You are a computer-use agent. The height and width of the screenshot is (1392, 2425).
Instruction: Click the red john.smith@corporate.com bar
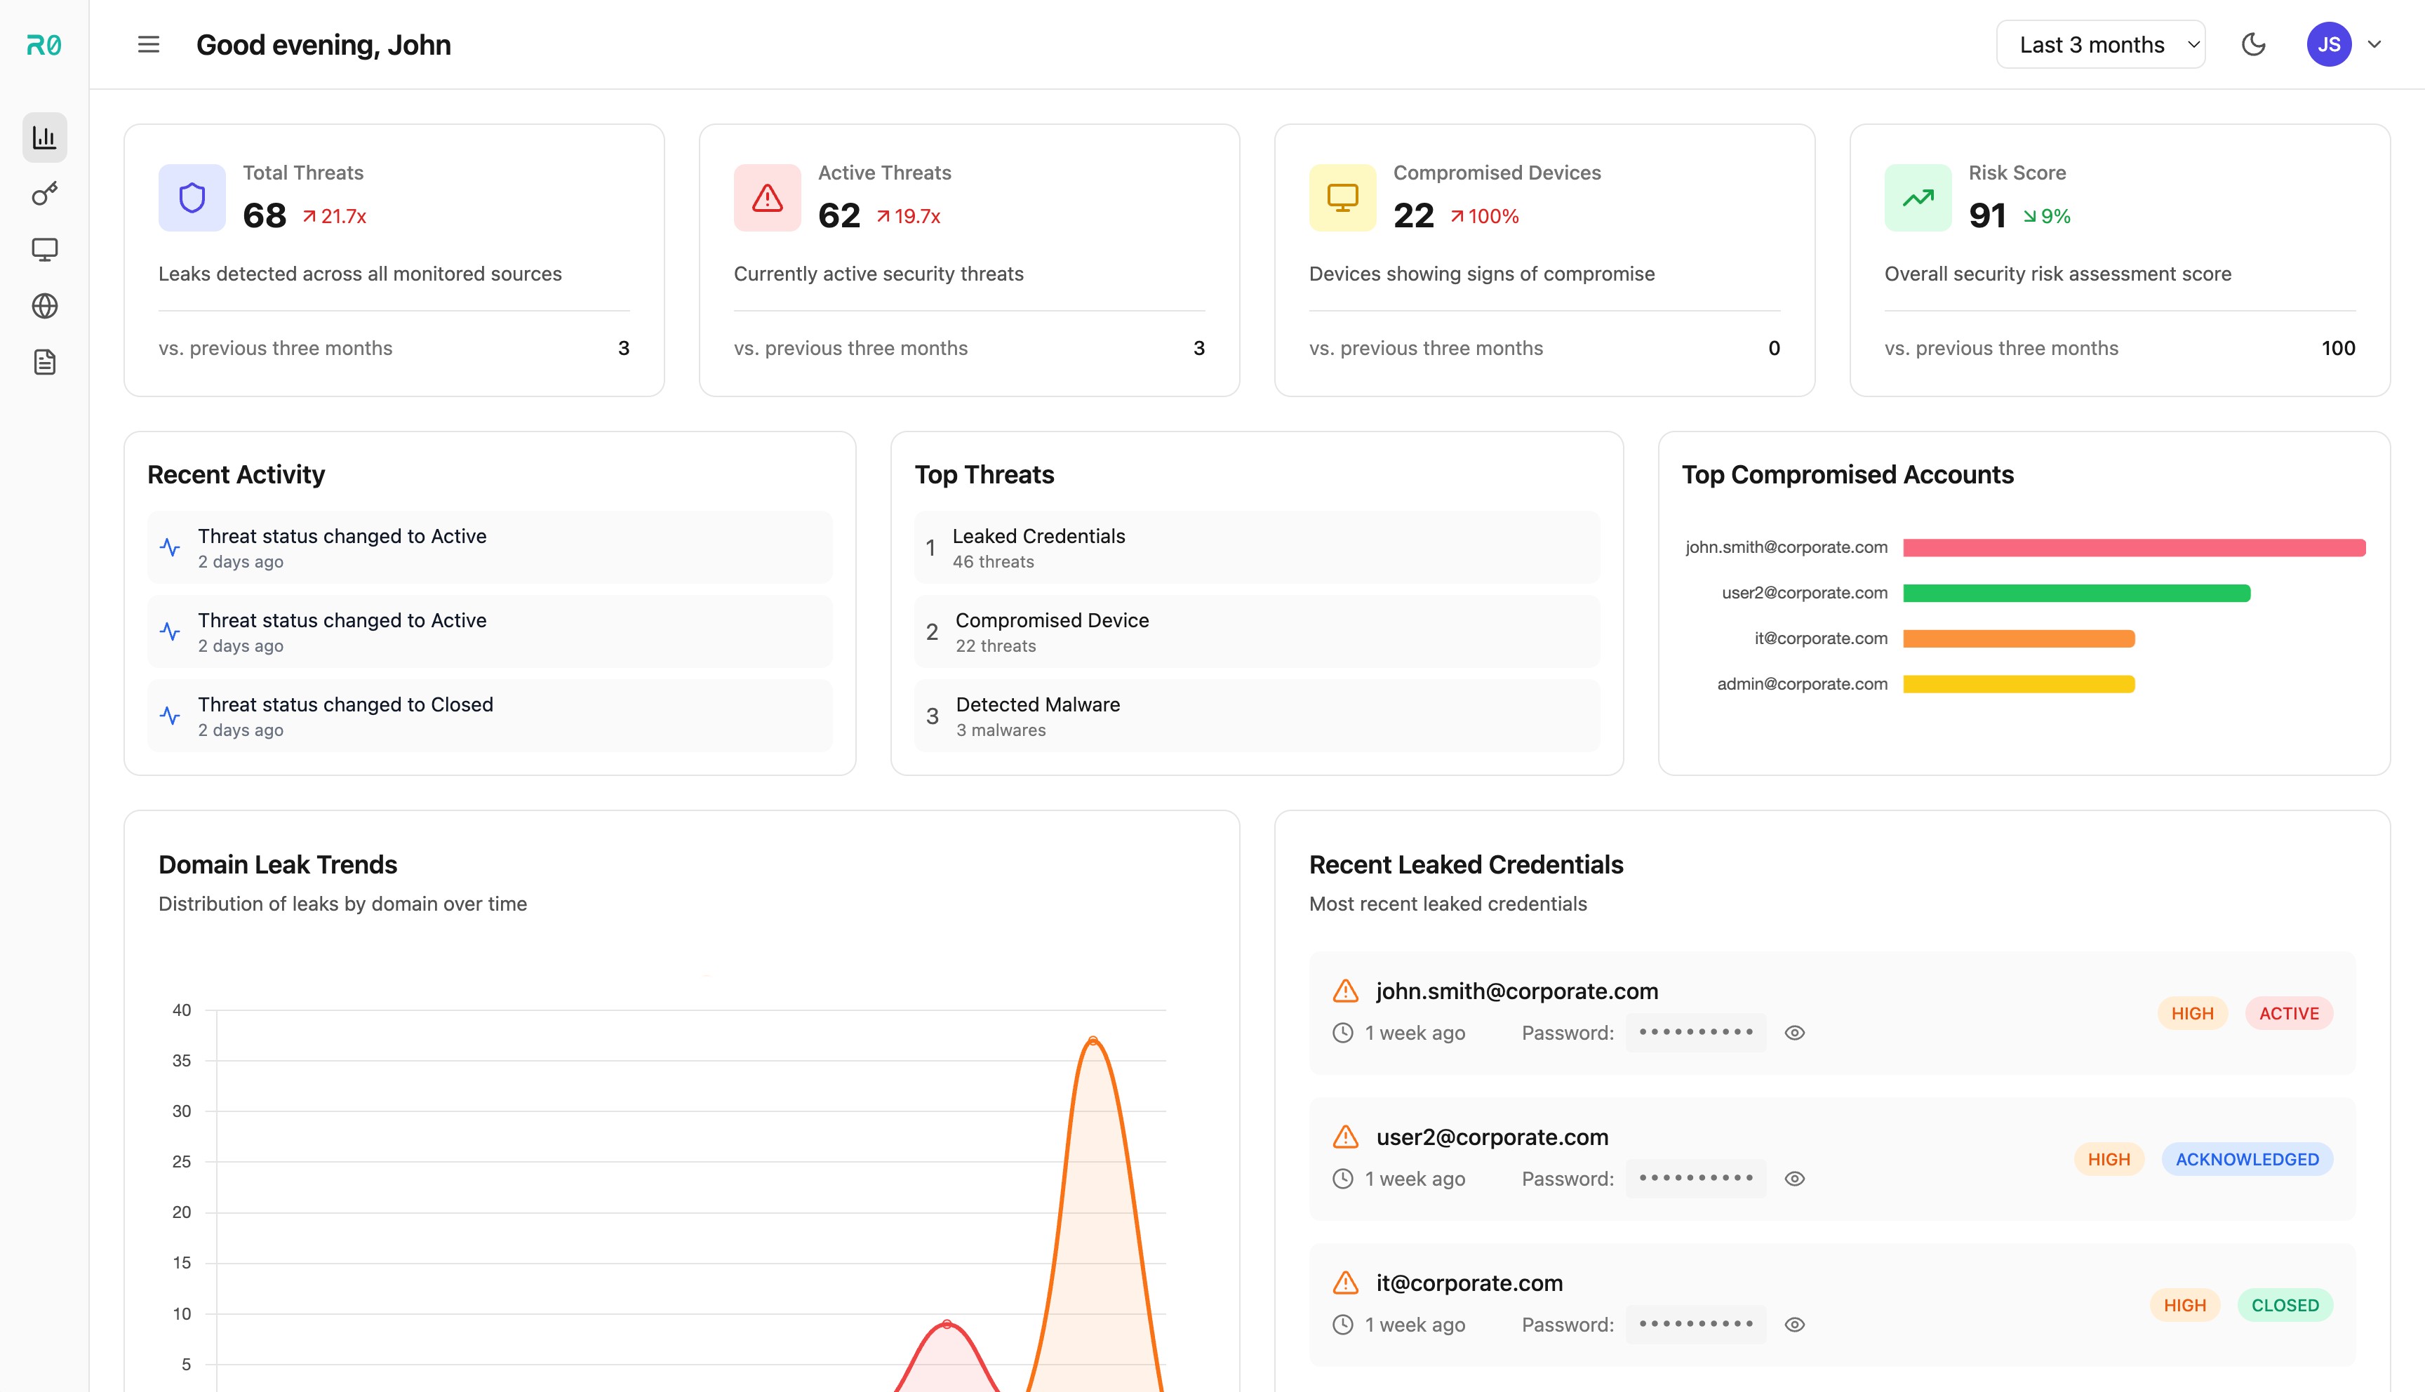point(2135,548)
